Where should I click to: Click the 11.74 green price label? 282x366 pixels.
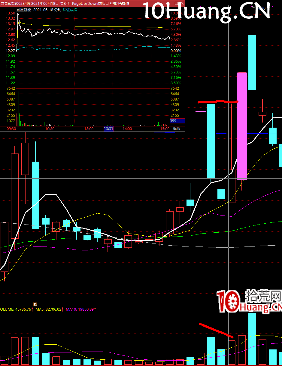(x=11, y=67)
